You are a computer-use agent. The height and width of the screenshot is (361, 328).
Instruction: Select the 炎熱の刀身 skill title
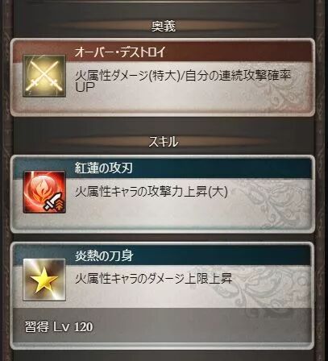(104, 255)
